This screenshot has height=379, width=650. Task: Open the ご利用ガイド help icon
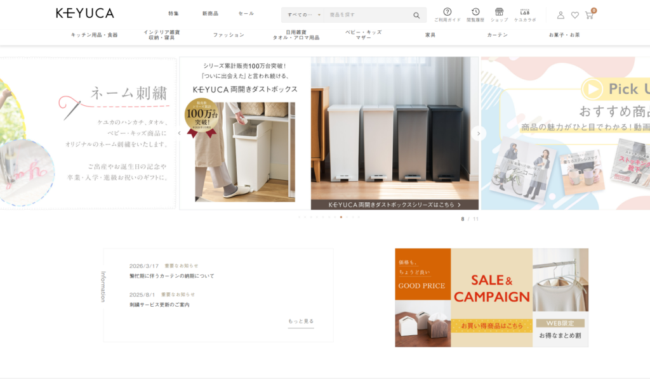[x=448, y=15]
